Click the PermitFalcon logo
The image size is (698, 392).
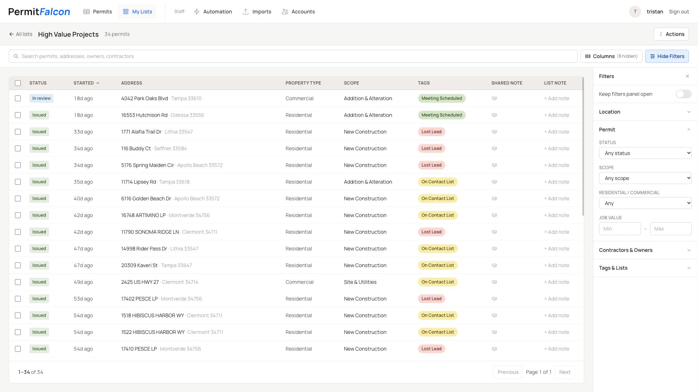39,12
